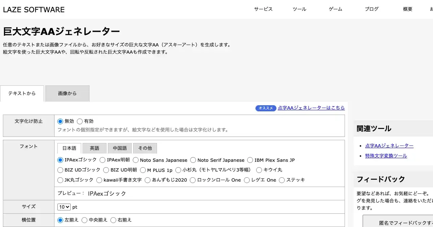Click the LAZE SOFTWARE site logo

coord(34,10)
